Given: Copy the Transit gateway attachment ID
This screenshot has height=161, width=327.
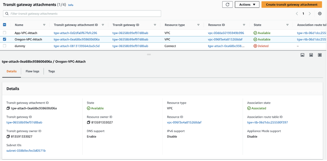Looking at the screenshot, I should 8,108.
